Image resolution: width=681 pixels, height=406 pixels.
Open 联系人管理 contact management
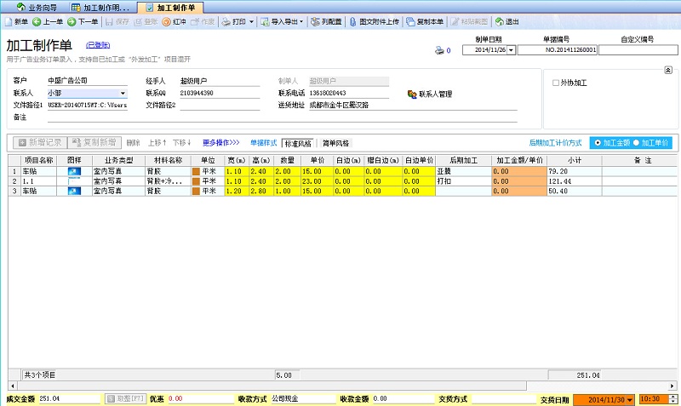click(x=412, y=94)
